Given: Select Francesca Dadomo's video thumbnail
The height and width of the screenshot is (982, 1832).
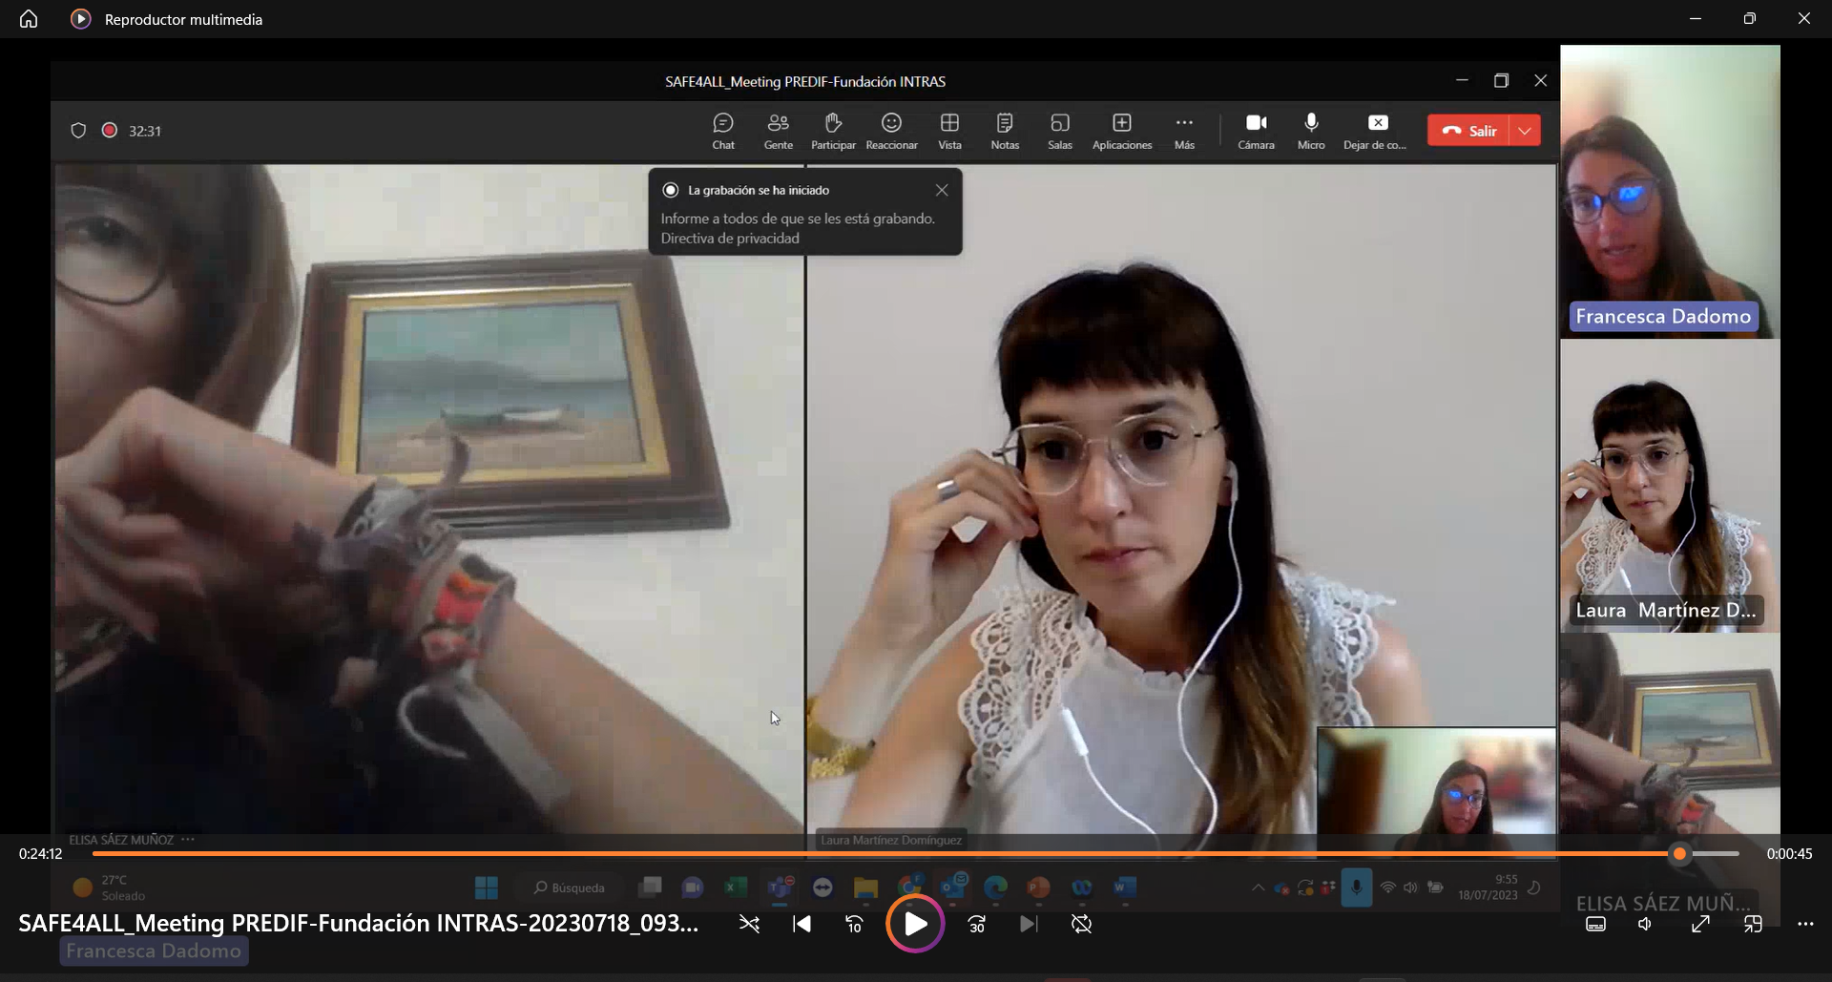Looking at the screenshot, I should [x=1670, y=191].
